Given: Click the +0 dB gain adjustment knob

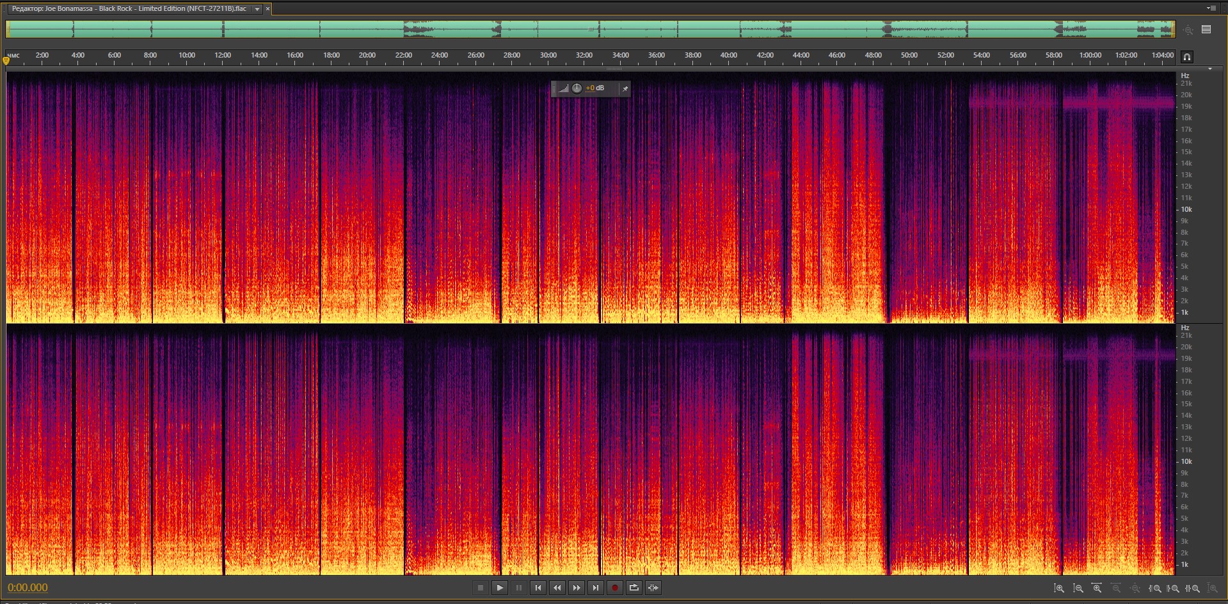Looking at the screenshot, I should pos(577,88).
